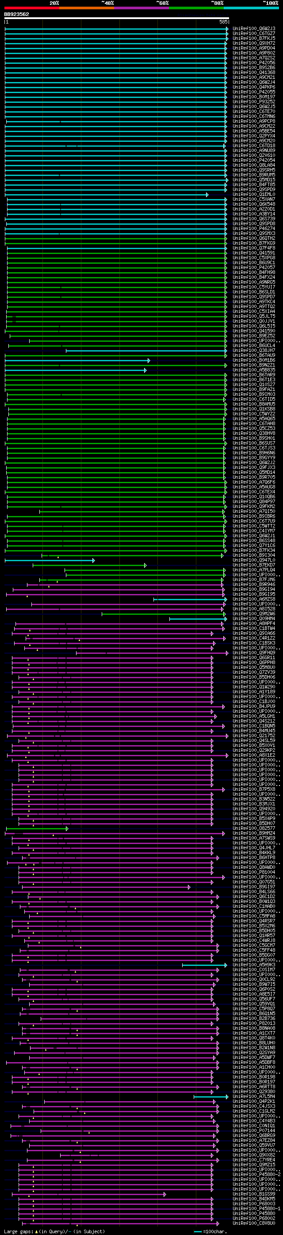Click the UniRef100_A7L5M4 hit label
This screenshot has height=1235, width=283.
click(x=254, y=1096)
